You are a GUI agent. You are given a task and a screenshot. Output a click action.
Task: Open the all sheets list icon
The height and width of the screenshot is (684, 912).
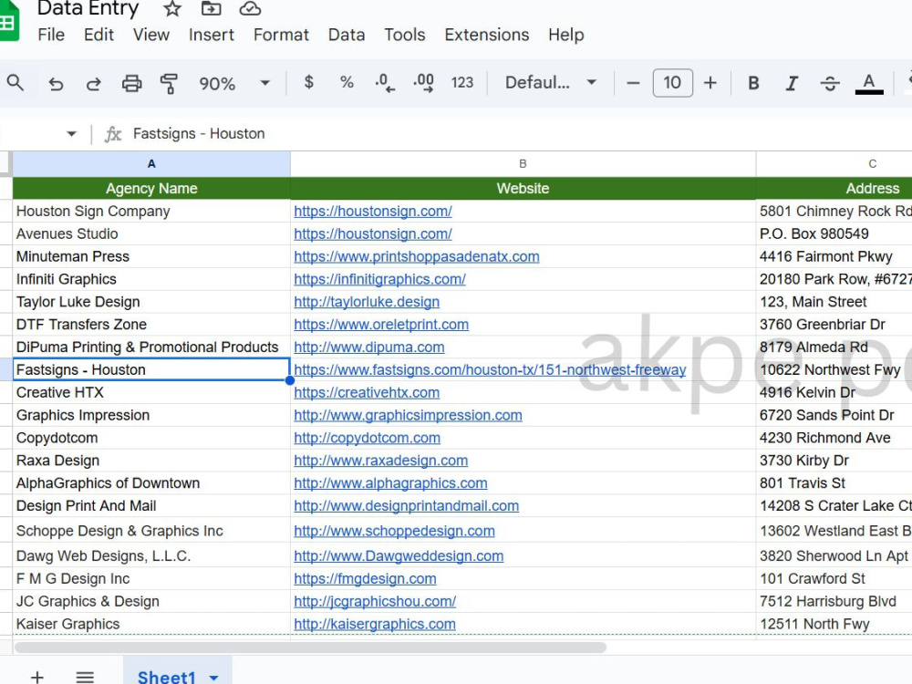[x=85, y=677]
